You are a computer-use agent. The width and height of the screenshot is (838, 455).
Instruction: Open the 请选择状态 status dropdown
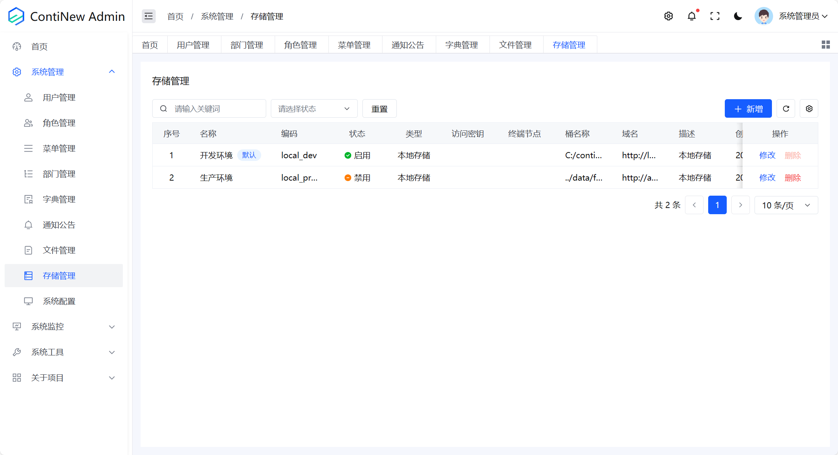[314, 109]
